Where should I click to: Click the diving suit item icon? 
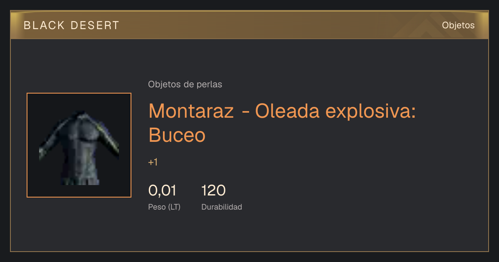79,145
